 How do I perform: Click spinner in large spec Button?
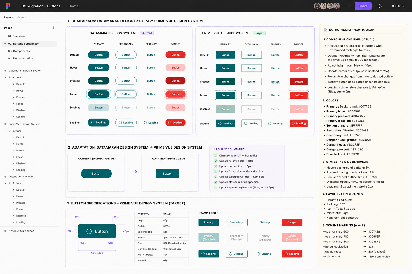[x=89, y=231]
